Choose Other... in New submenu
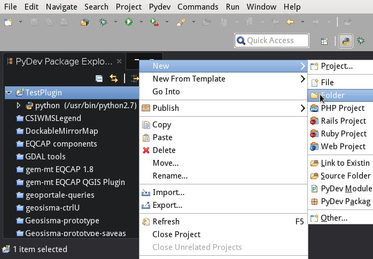 tap(340, 218)
